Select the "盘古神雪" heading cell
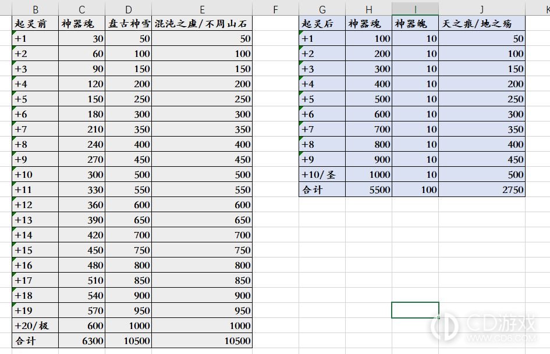 point(129,23)
